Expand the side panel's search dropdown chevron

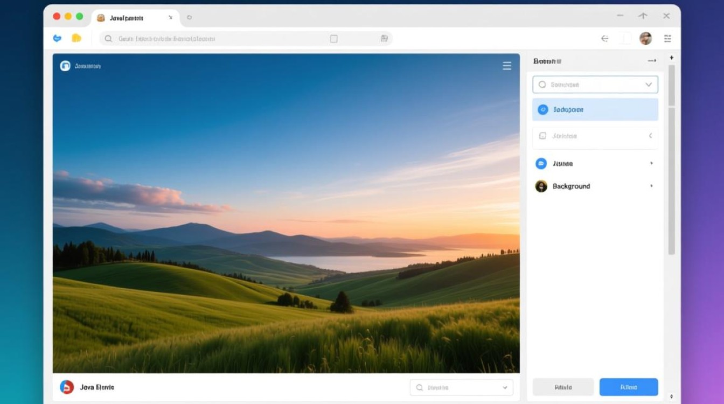pyautogui.click(x=649, y=85)
